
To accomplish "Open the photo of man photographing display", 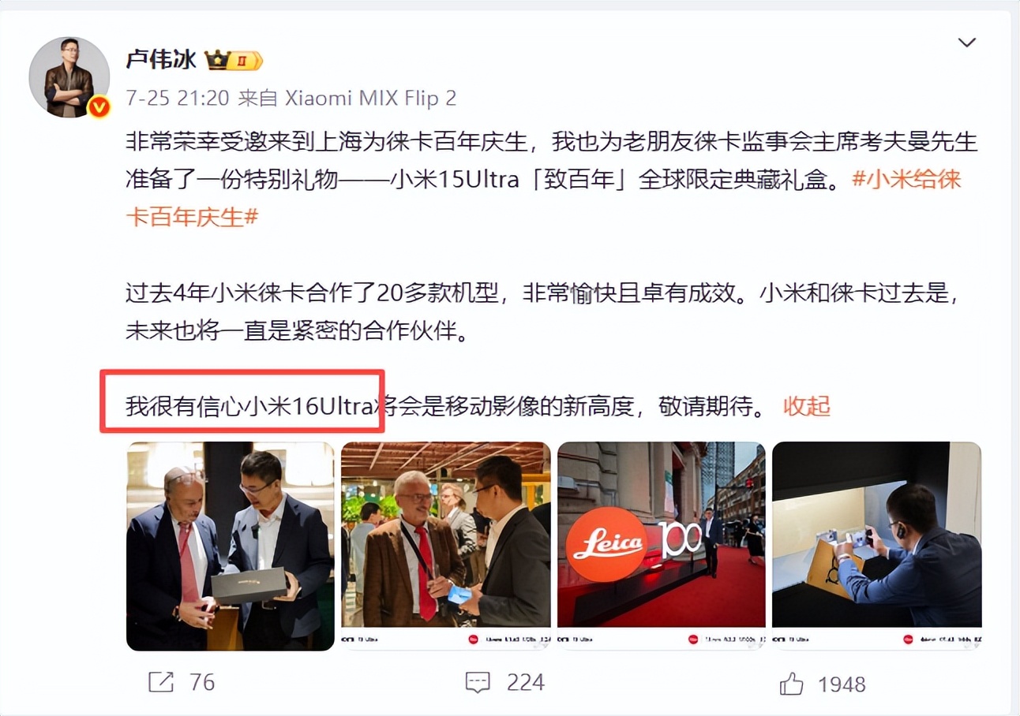I will pyautogui.click(x=876, y=546).
